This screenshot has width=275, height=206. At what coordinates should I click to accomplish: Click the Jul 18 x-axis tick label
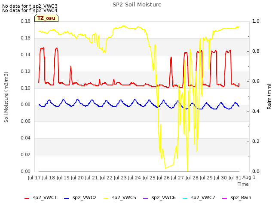tap(49, 178)
